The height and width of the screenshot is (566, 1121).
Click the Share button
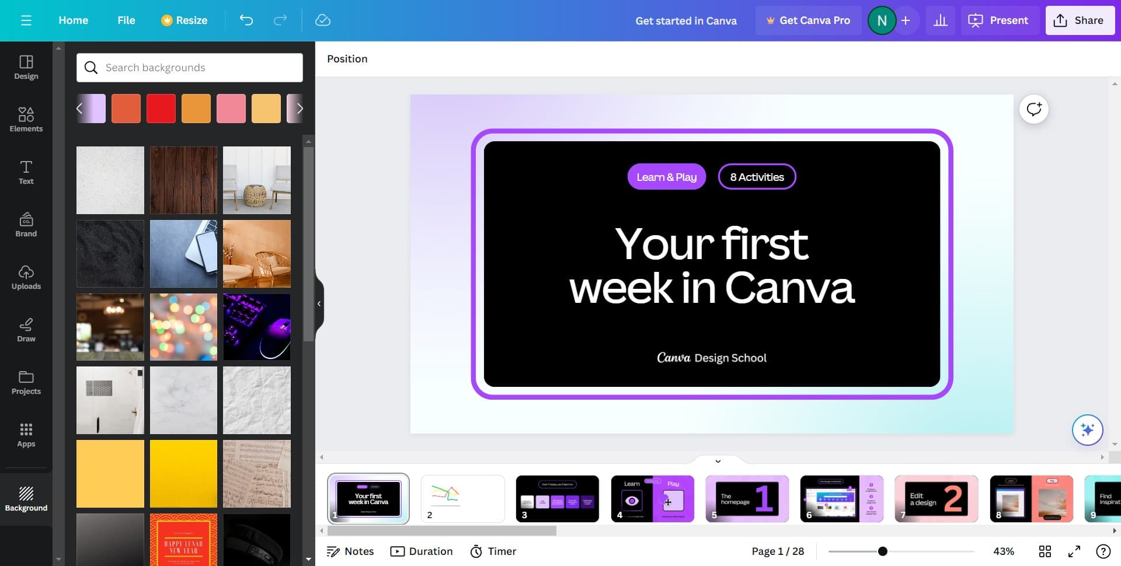pos(1080,20)
